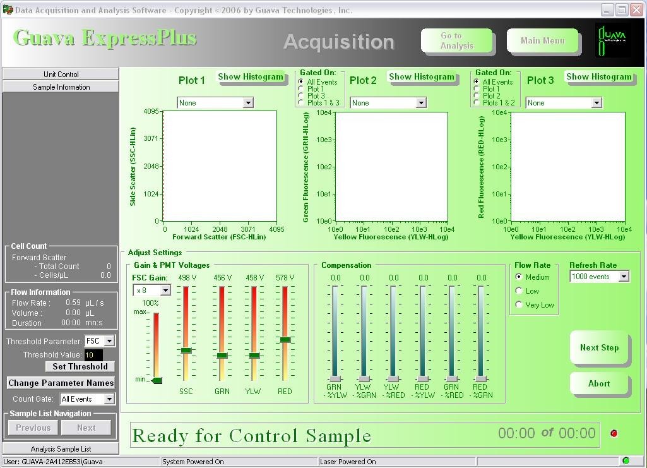The width and height of the screenshot is (647, 468).
Task: Click the RED voltage slider handle
Action: click(285, 340)
